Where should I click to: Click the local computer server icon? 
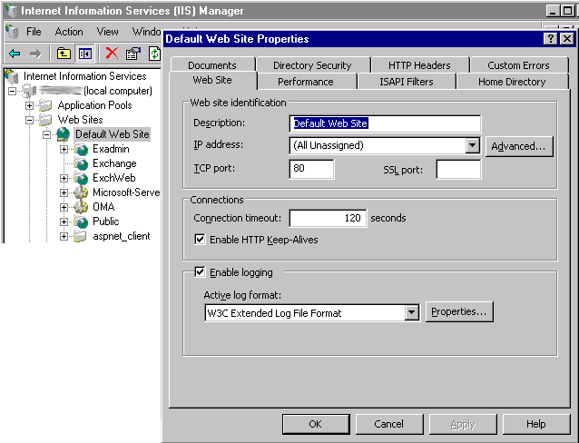29,91
